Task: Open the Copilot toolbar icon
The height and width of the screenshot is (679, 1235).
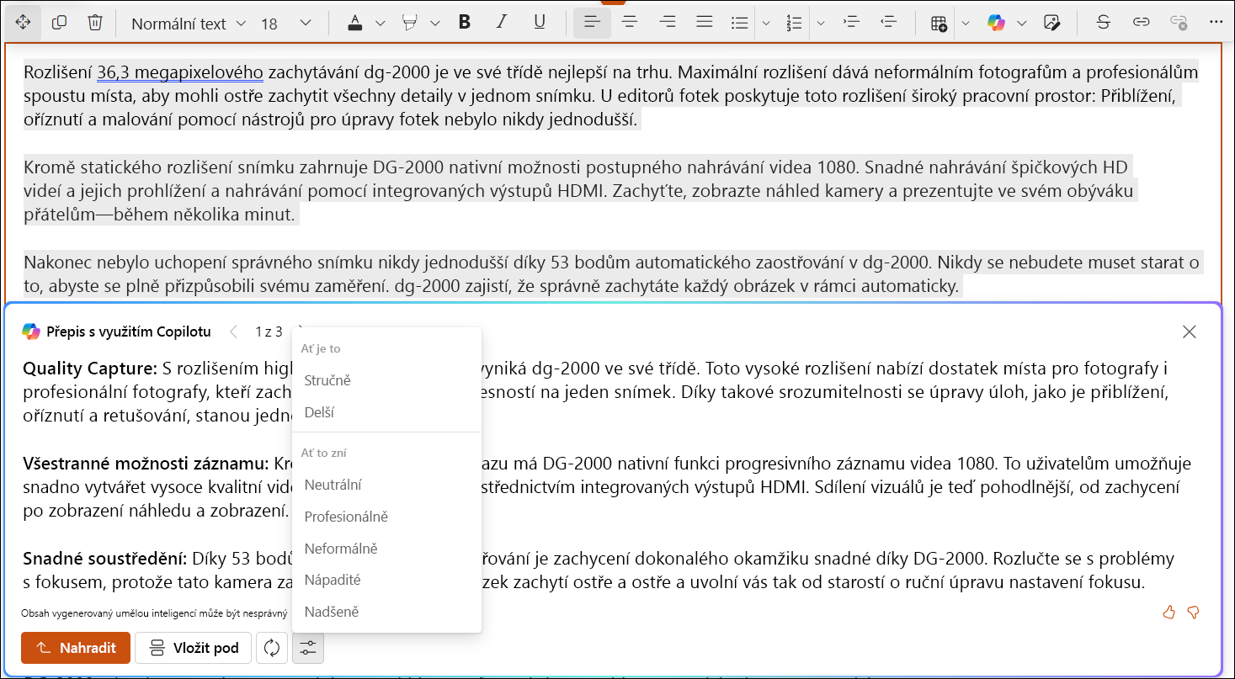Action: 997,23
